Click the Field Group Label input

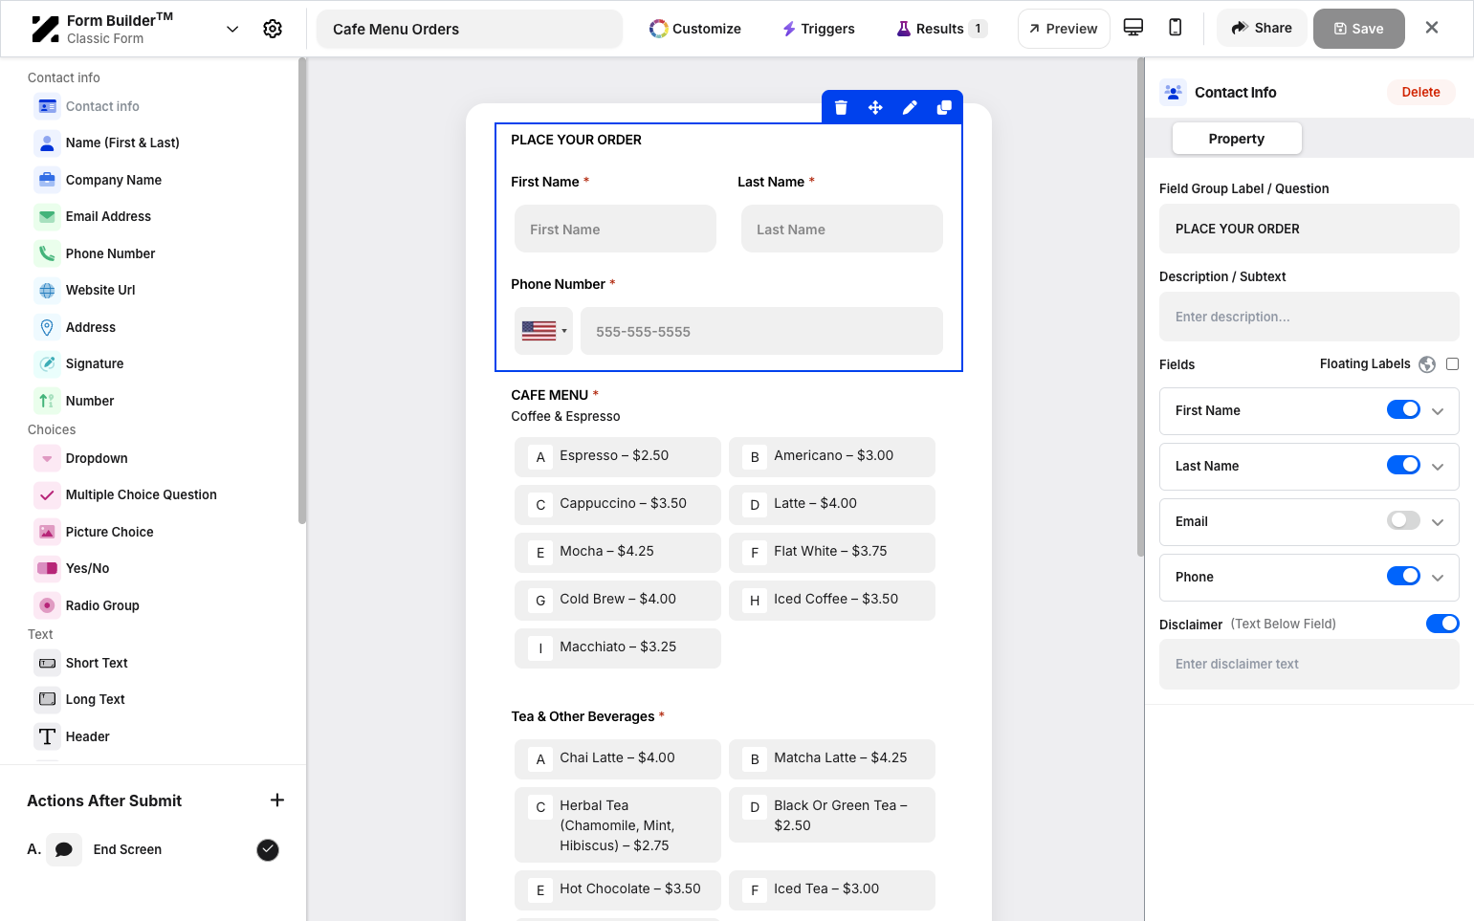point(1309,229)
